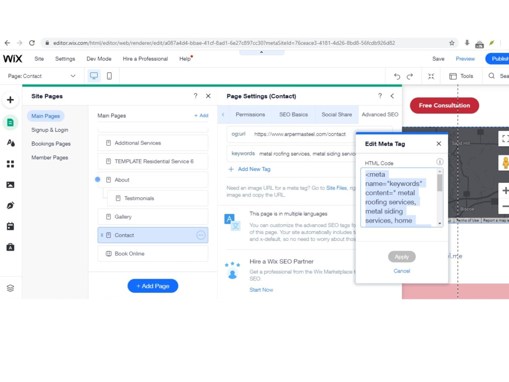
Task: Open the Theme Manager text-and-drop icon
Action: point(10,143)
